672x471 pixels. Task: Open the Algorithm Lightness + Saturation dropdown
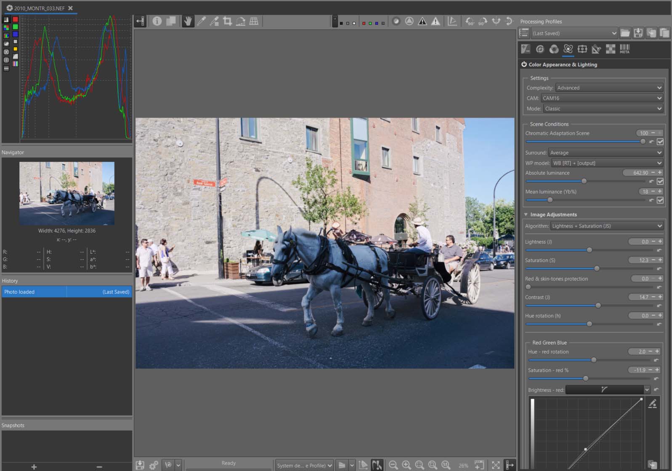[606, 226]
